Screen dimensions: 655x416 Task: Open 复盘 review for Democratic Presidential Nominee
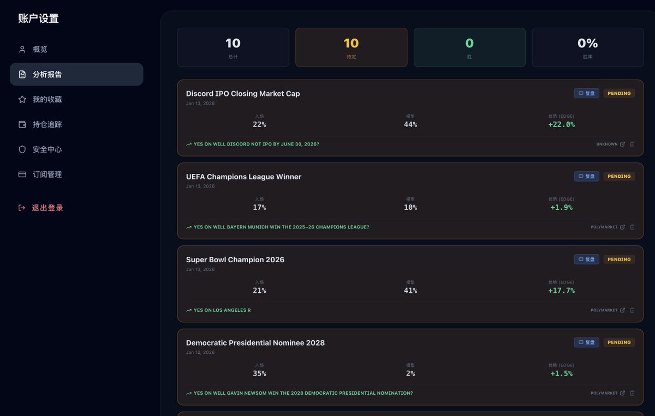587,342
